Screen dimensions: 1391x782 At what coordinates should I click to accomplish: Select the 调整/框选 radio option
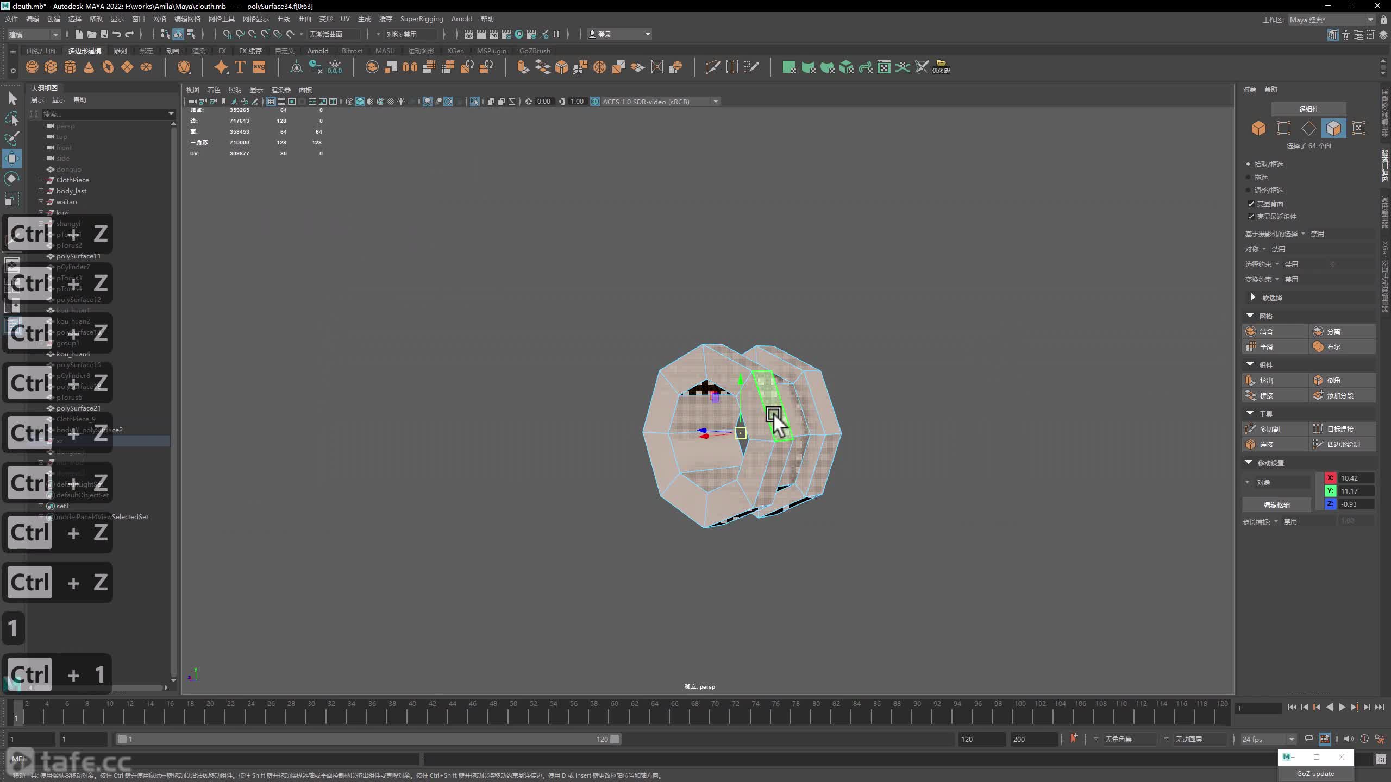(x=1248, y=190)
